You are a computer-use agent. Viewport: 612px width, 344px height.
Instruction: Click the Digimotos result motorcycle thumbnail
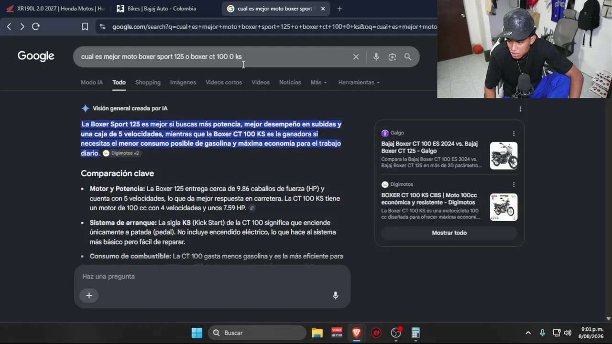(503, 207)
